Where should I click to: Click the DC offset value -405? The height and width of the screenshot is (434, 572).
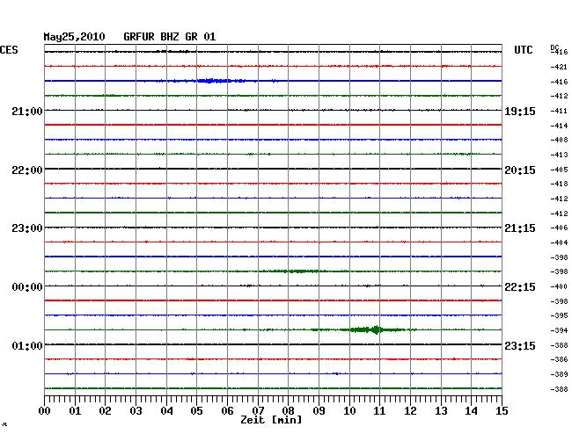(x=559, y=170)
